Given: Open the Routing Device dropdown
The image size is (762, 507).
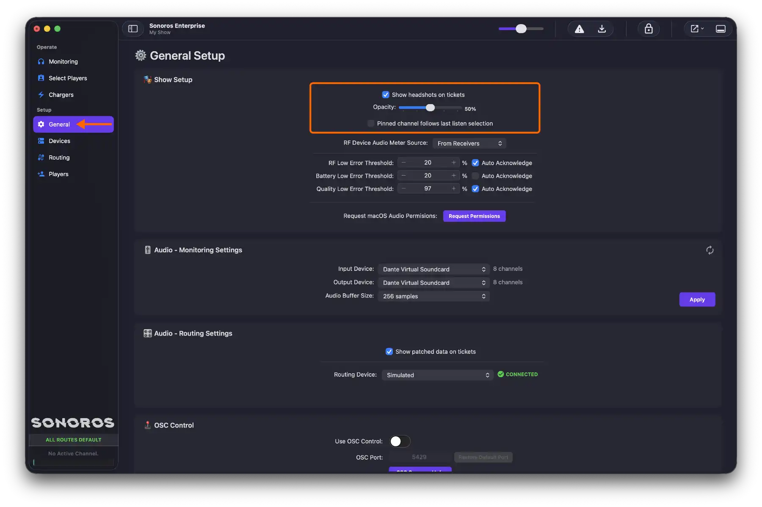Looking at the screenshot, I should tap(438, 375).
